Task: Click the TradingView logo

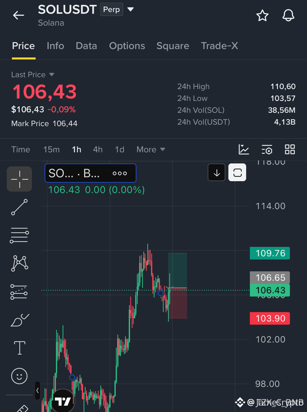Action: click(63, 401)
